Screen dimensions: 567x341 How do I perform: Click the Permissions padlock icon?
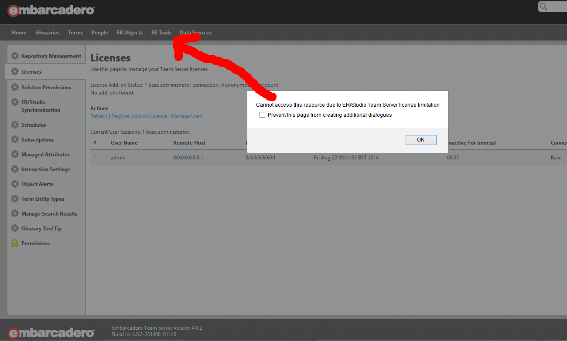tap(15, 243)
